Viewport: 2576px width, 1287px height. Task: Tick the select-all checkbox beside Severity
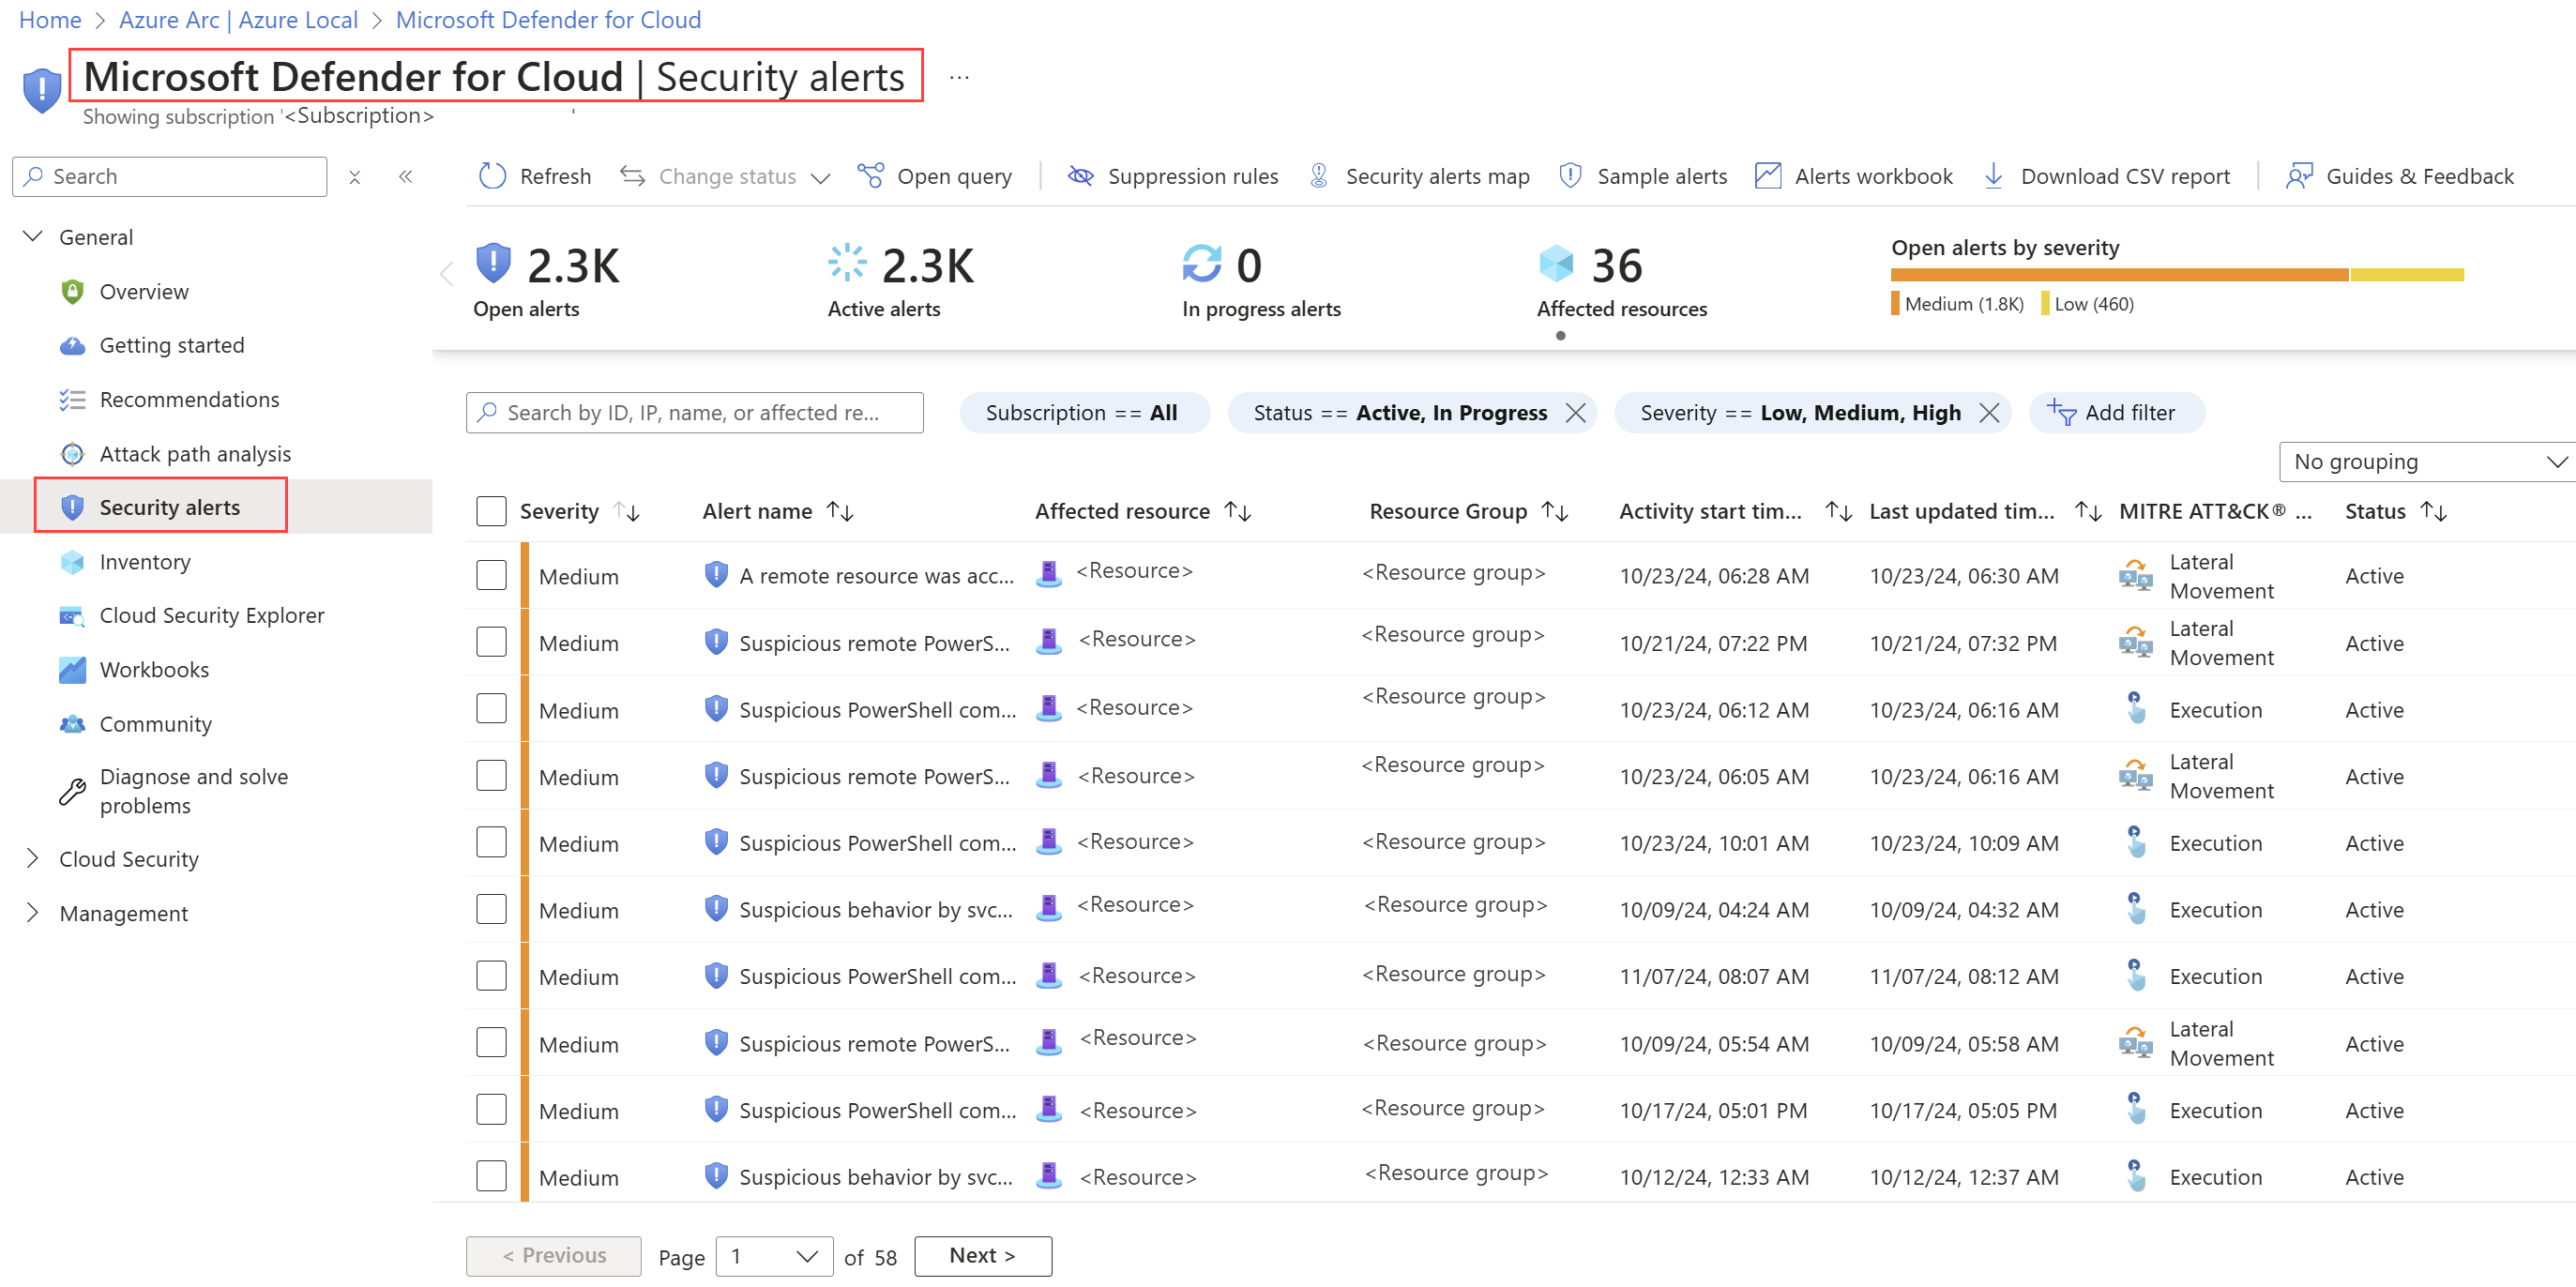point(491,511)
